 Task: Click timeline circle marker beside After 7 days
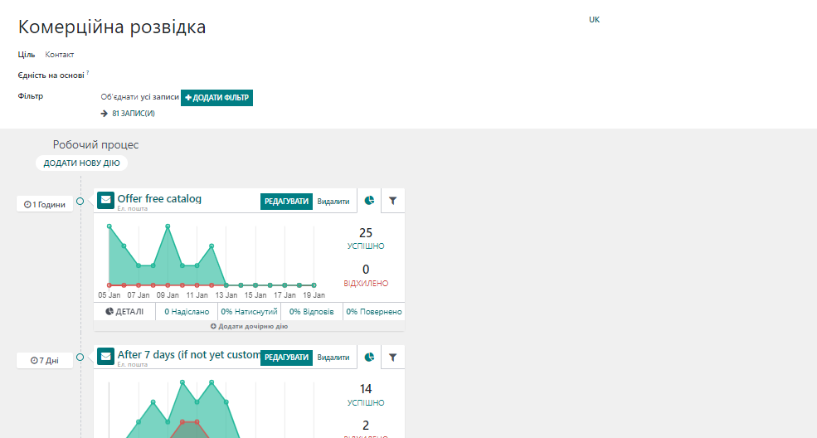80,358
